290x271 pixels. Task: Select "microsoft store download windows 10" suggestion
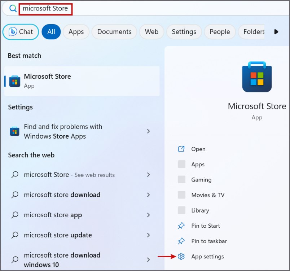(x=82, y=260)
